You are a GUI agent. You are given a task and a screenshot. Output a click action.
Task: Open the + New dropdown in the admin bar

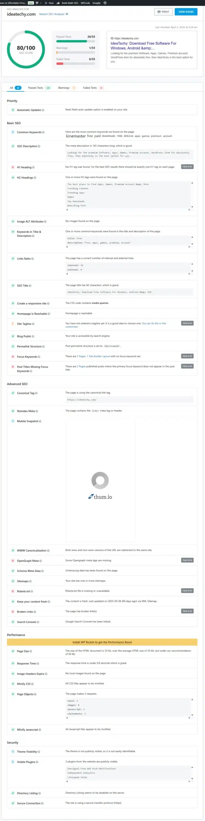(50, 3)
